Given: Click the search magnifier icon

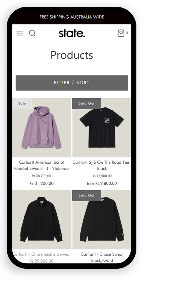Looking at the screenshot, I should [x=32, y=33].
